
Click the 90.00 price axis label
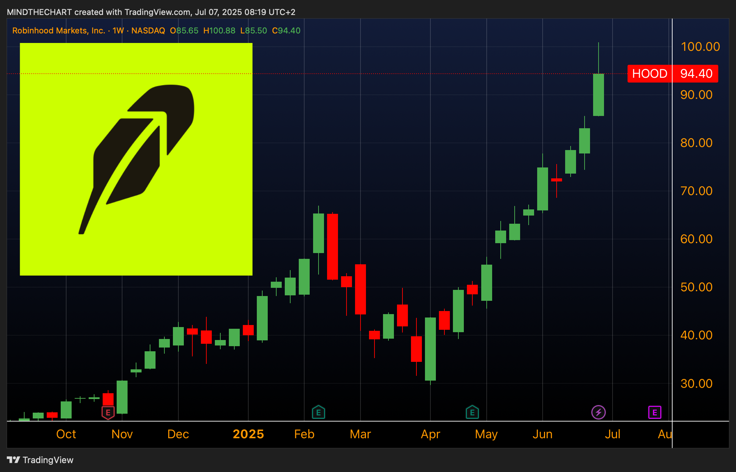(696, 95)
